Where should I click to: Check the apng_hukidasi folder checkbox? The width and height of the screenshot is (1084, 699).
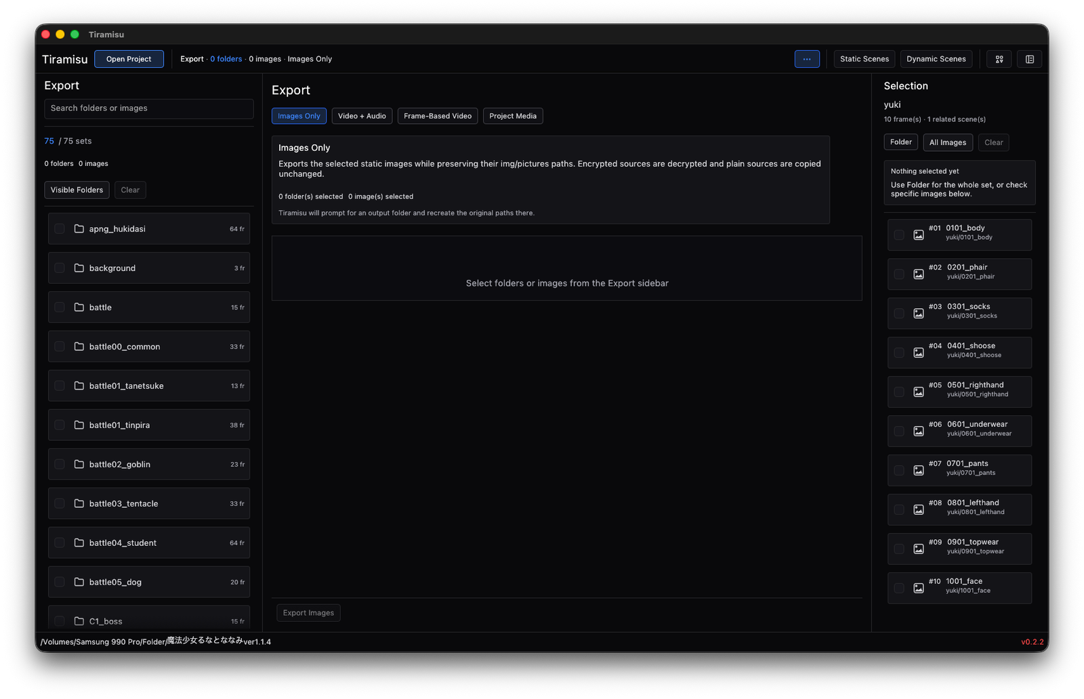pyautogui.click(x=60, y=229)
